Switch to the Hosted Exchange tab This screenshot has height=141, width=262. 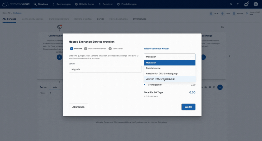point(118,19)
